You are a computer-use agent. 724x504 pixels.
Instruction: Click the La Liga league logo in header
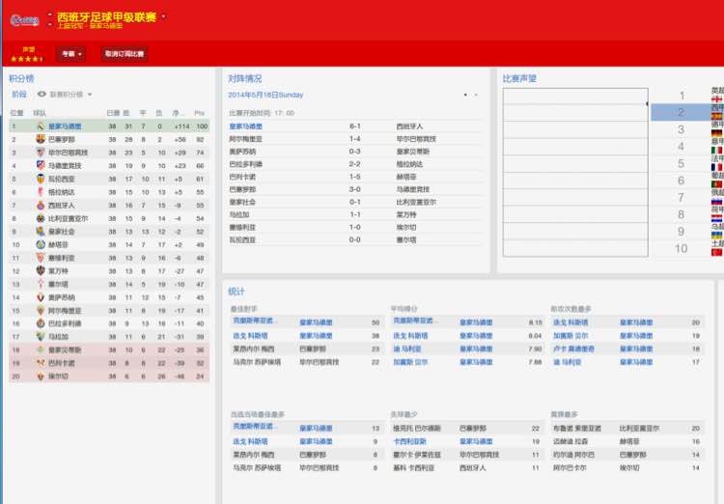pos(24,20)
